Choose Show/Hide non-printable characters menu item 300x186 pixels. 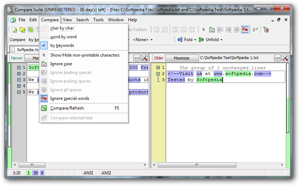(84, 55)
